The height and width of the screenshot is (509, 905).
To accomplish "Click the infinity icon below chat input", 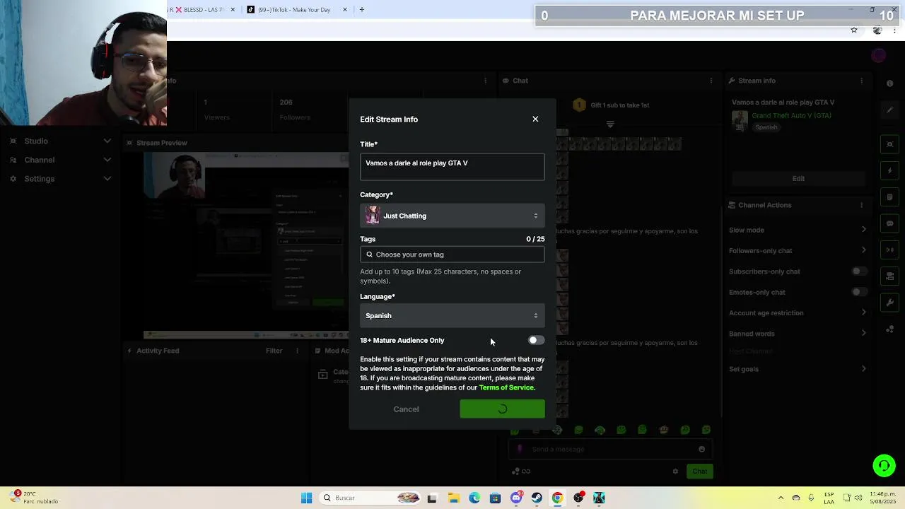I will [526, 472].
